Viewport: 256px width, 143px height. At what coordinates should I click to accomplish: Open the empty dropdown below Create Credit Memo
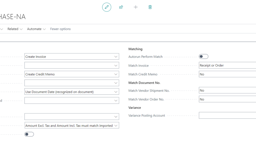[71, 83]
